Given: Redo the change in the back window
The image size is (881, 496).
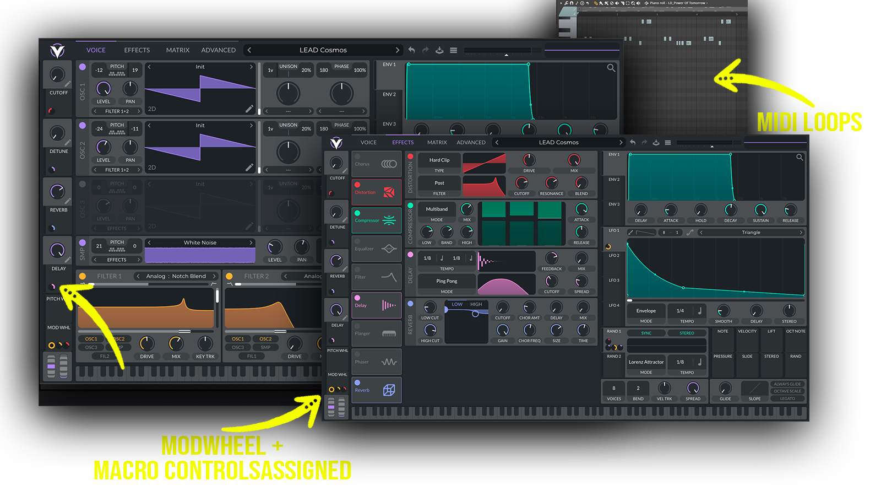Looking at the screenshot, I should (x=426, y=50).
